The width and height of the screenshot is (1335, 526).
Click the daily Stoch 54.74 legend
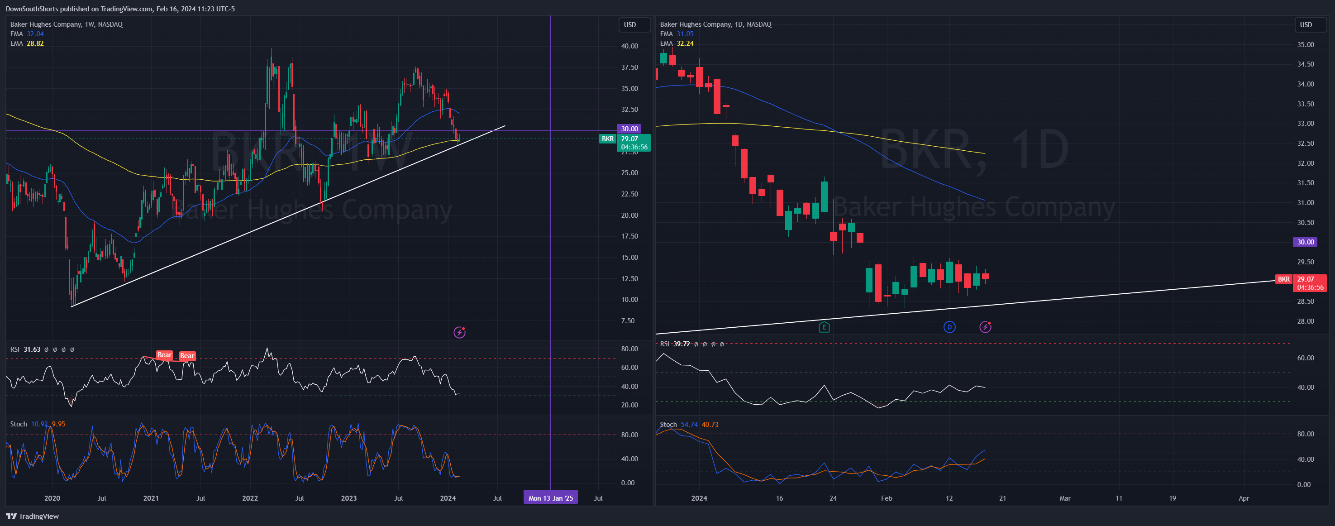click(689, 425)
